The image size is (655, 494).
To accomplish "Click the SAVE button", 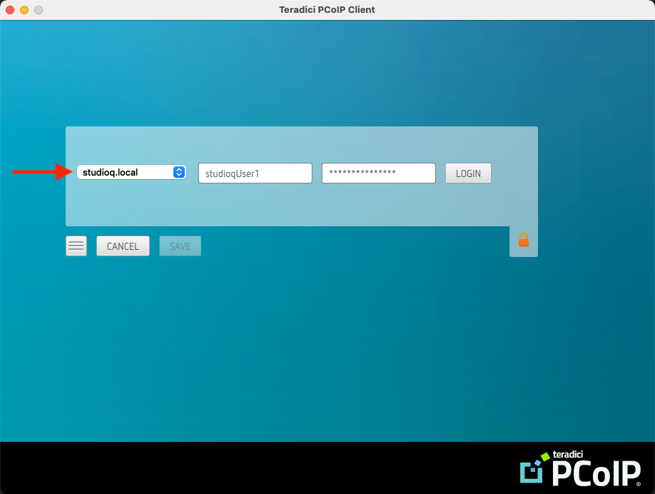I will (180, 246).
